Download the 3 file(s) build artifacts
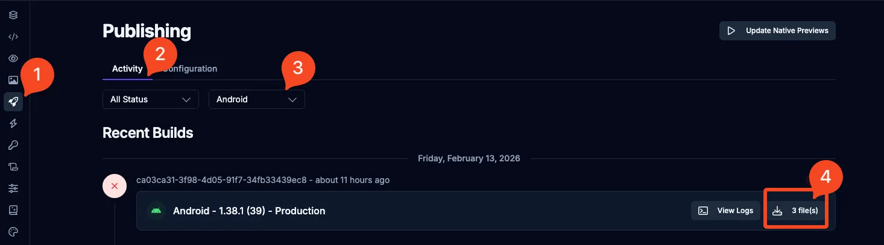The width and height of the screenshot is (884, 245). (795, 211)
